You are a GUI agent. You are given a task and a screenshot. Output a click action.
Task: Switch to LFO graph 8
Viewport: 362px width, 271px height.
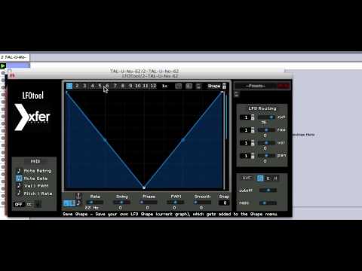tap(123, 86)
